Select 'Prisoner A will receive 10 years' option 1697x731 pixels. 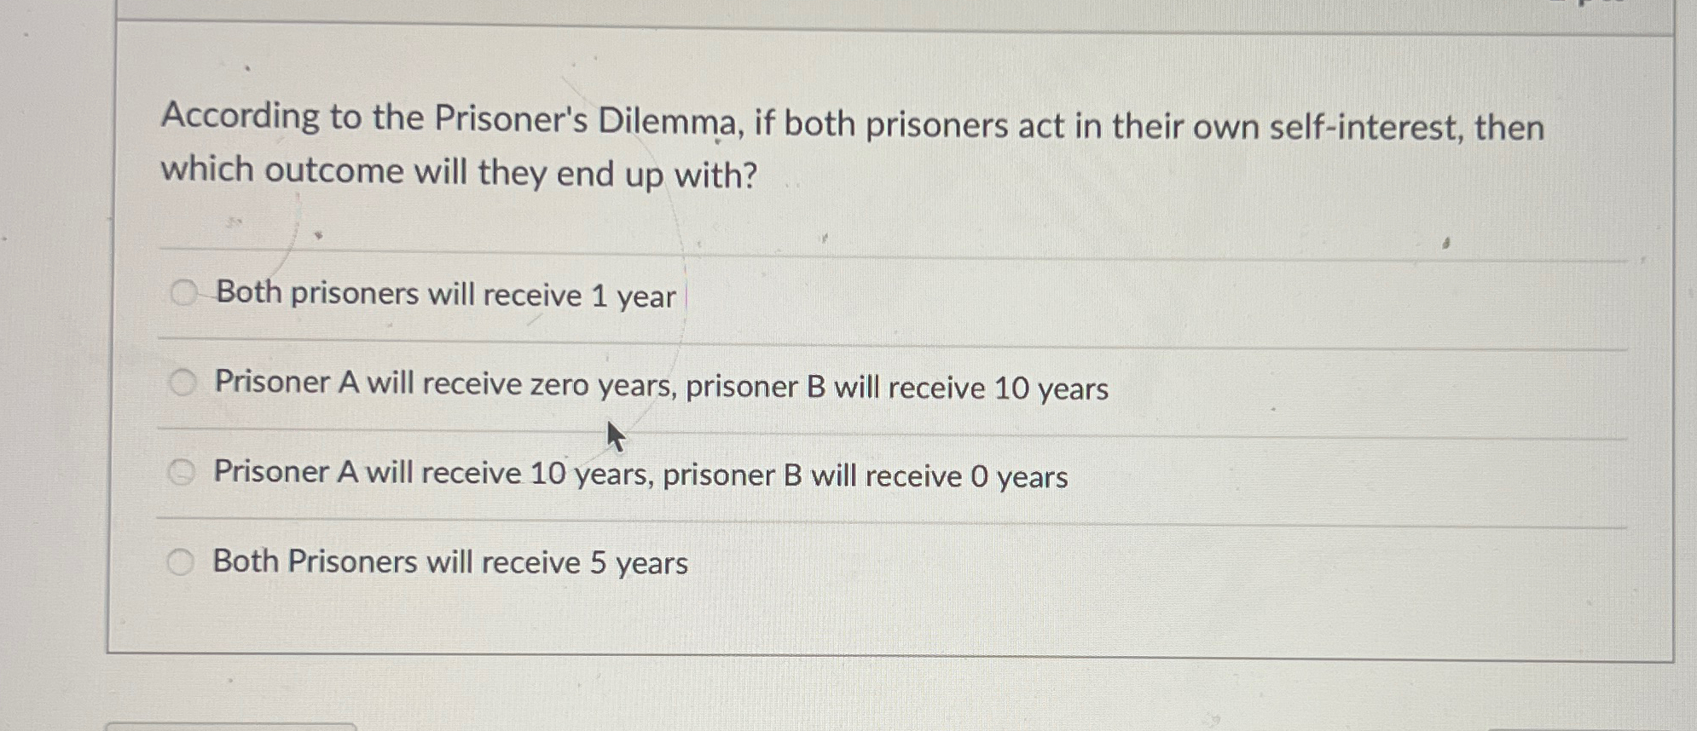coord(182,471)
